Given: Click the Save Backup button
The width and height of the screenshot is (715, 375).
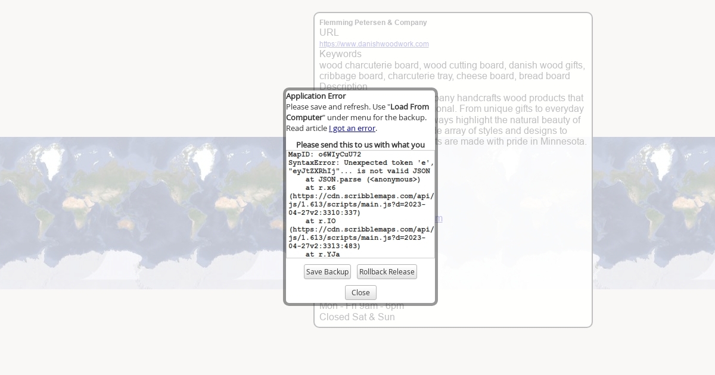Looking at the screenshot, I should [x=327, y=272].
